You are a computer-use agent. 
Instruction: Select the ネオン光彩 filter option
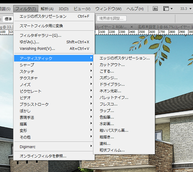coord(110,91)
